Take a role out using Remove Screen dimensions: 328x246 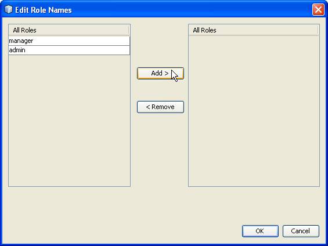pyautogui.click(x=160, y=107)
